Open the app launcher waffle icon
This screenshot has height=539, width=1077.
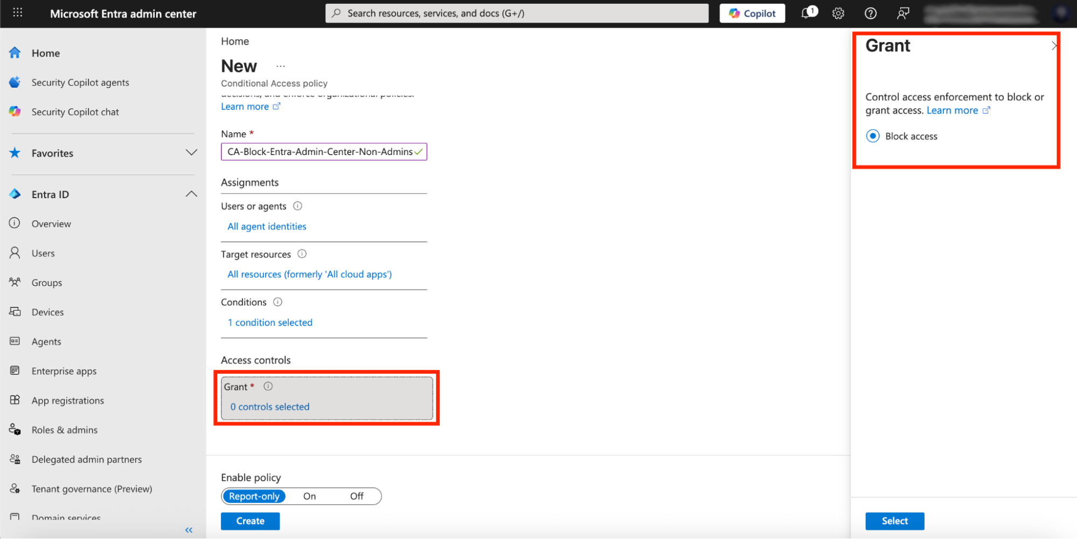pyautogui.click(x=17, y=13)
